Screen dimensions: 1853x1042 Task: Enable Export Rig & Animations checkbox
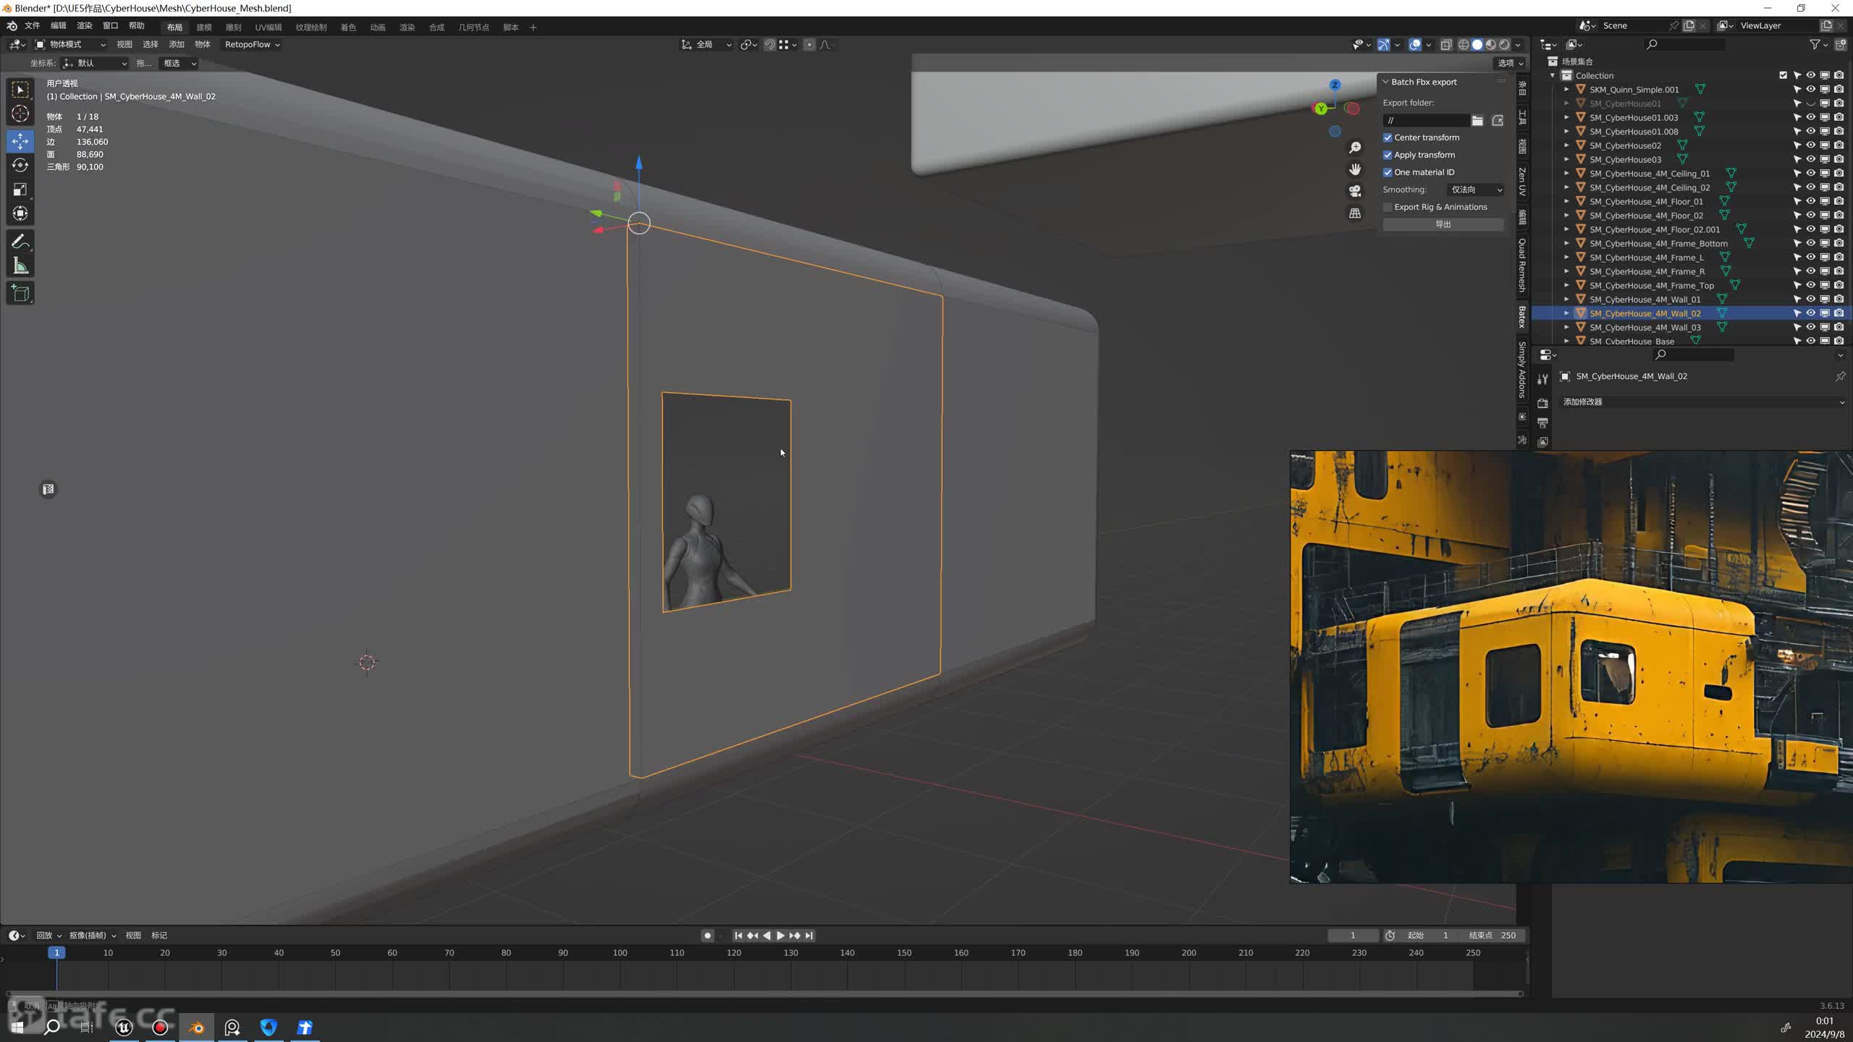[1388, 207]
